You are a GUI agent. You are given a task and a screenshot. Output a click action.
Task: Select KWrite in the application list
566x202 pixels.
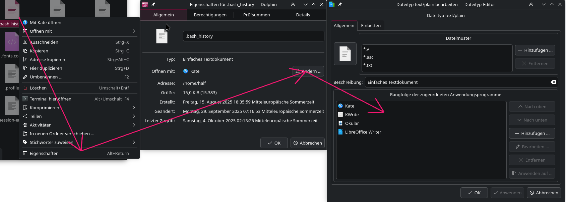[352, 115]
